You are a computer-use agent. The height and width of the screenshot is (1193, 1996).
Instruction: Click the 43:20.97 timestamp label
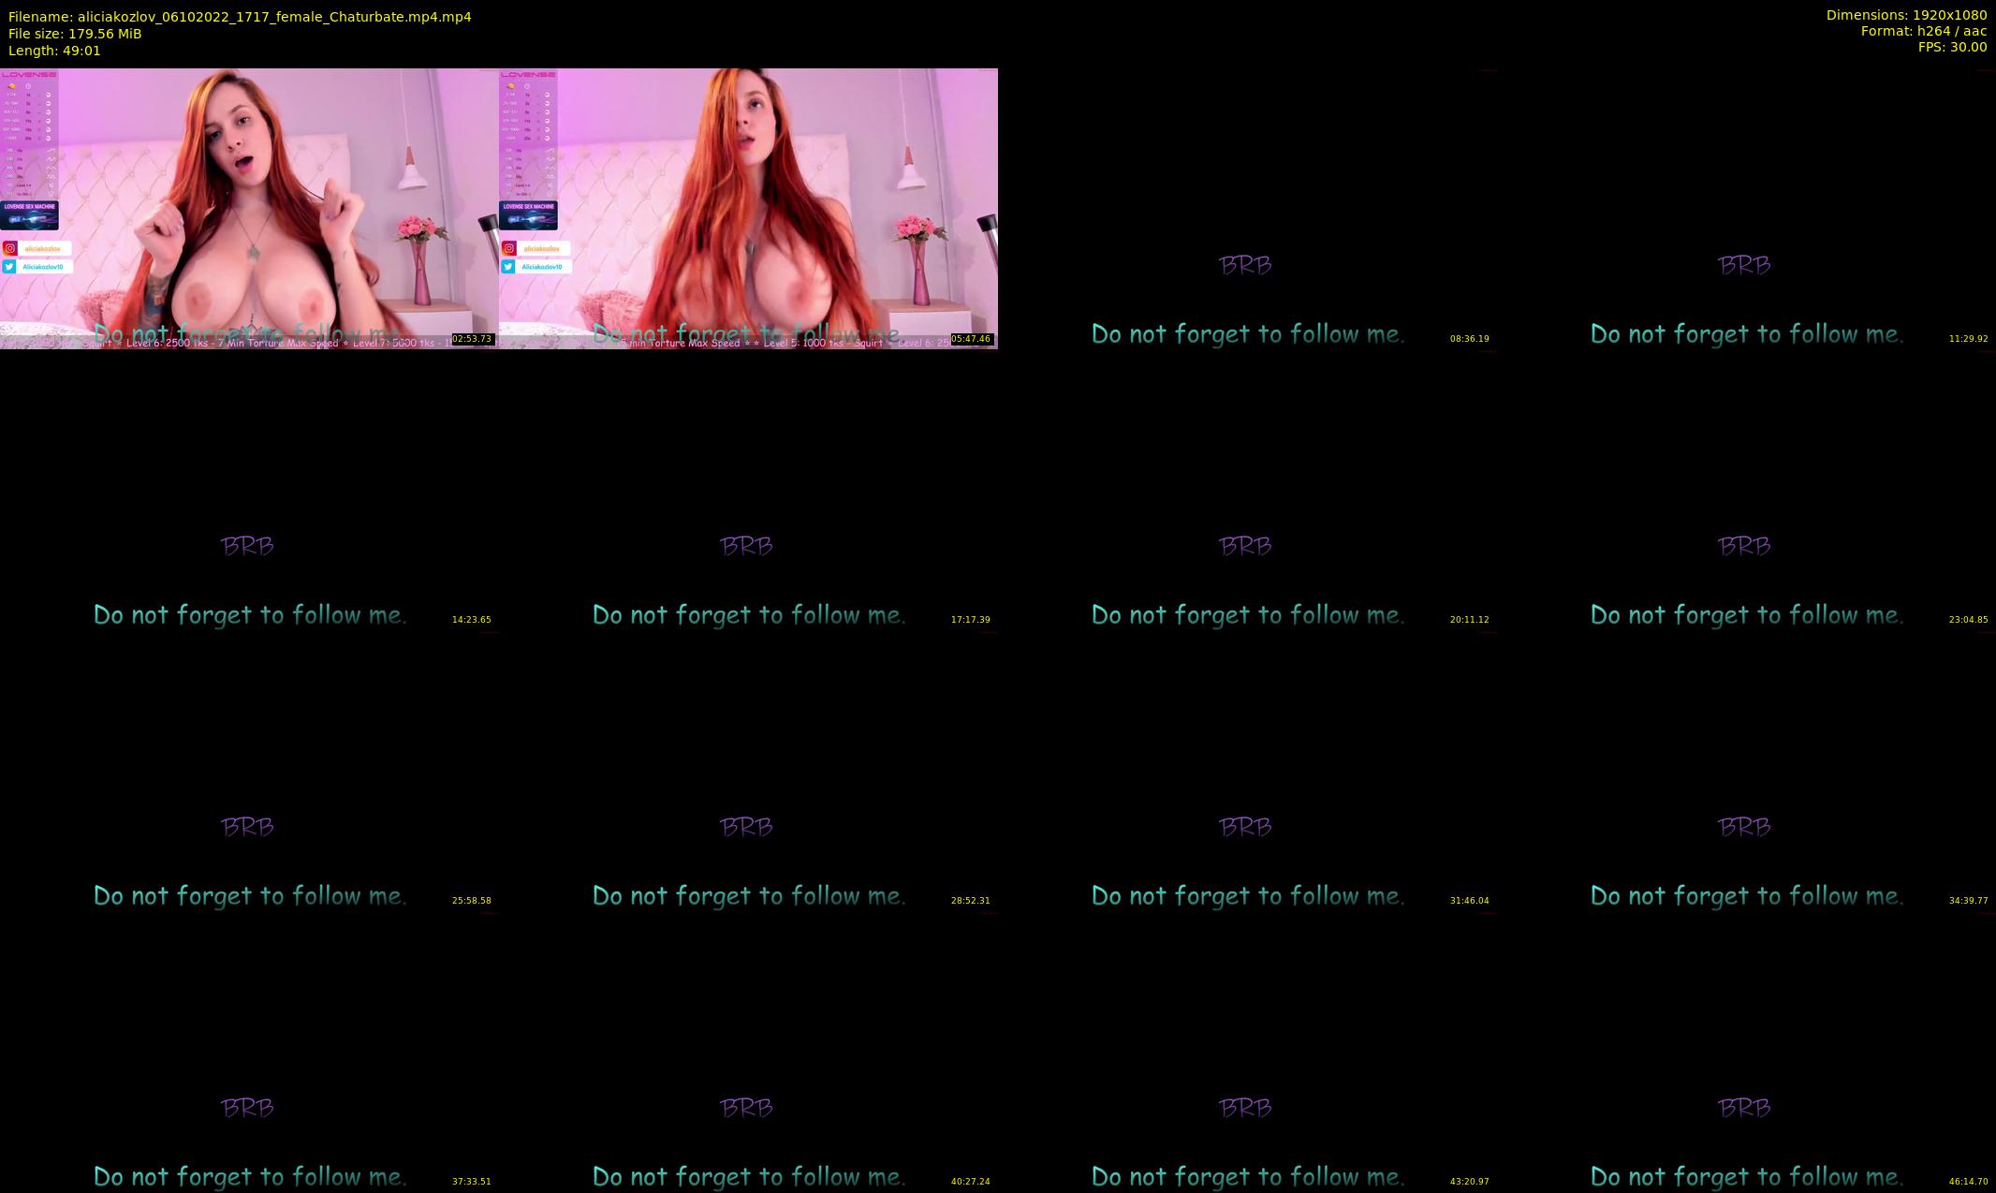click(1470, 1182)
